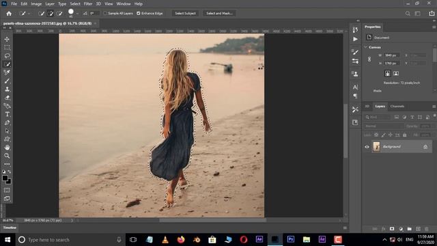Screen dimensions: 437x246
Task: Open the blend mode Normal dropdown
Action: click(384, 126)
